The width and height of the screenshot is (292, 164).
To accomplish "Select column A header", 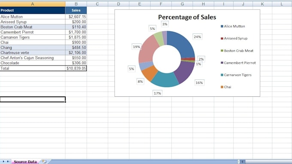I will (x=33, y=4).
